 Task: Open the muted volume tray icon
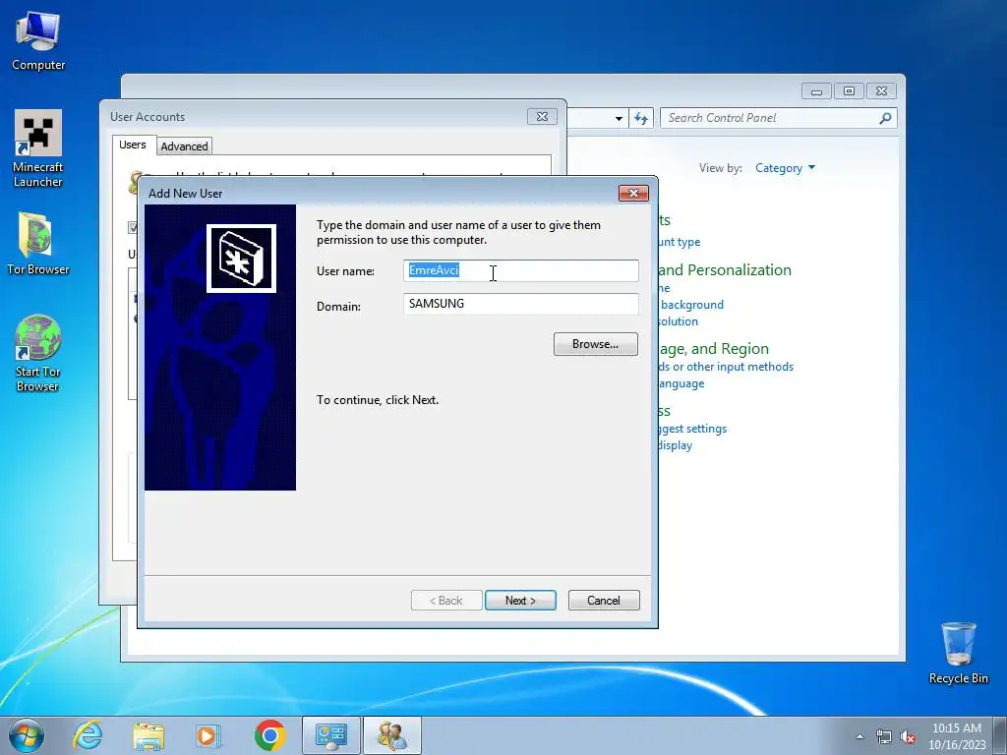908,736
